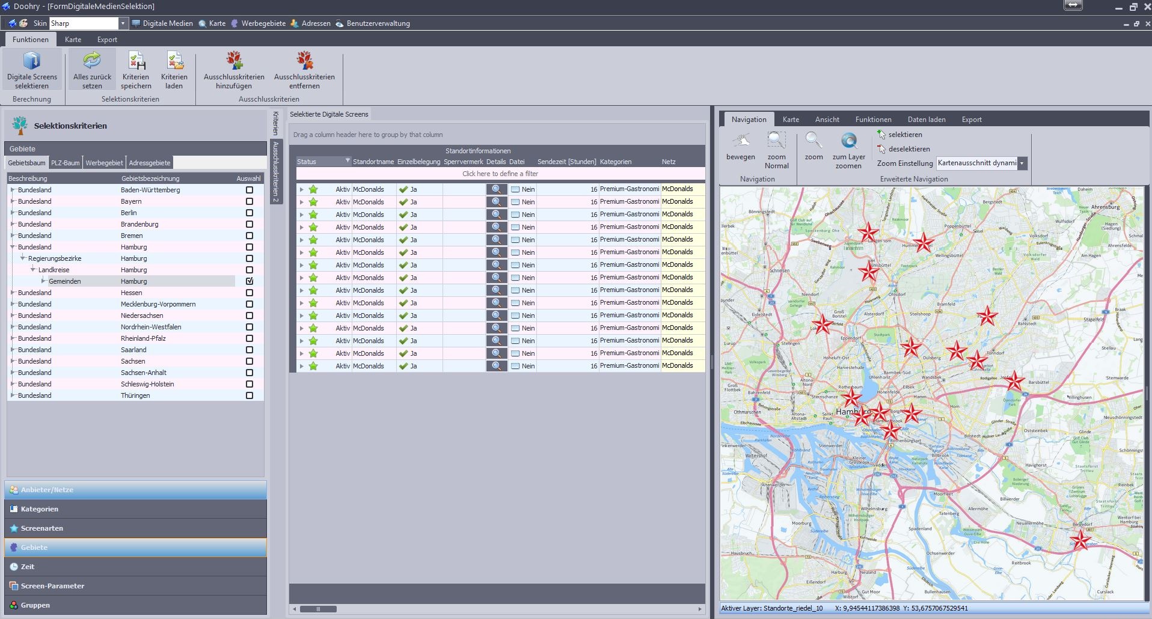Open Adressgebiete tab
This screenshot has height=619, width=1152.
[x=150, y=163]
